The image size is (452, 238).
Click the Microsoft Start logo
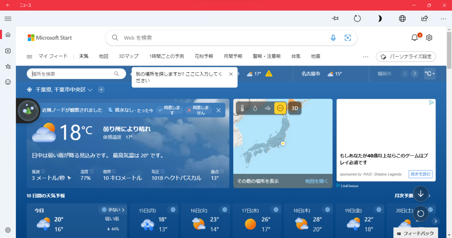[50, 38]
